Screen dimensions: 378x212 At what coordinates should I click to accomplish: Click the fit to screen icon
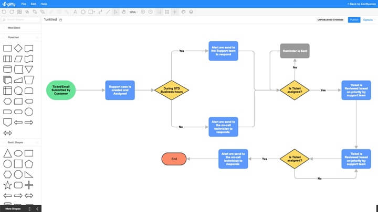tap(167, 12)
